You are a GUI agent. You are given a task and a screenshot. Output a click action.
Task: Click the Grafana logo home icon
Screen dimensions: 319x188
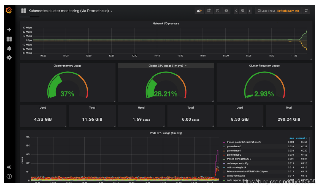click(x=9, y=11)
